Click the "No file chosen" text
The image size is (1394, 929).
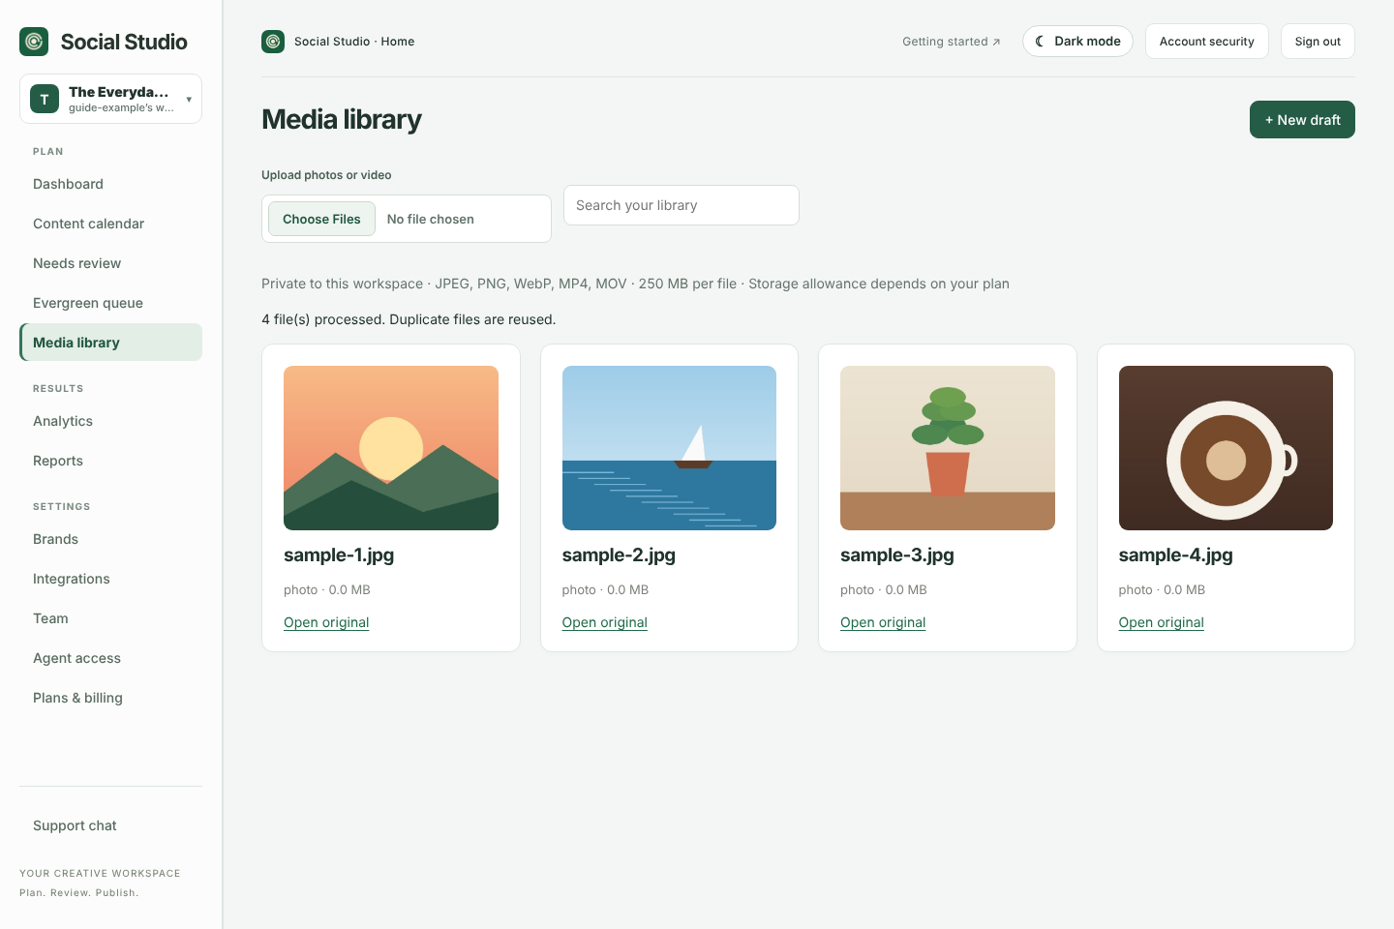pos(431,220)
